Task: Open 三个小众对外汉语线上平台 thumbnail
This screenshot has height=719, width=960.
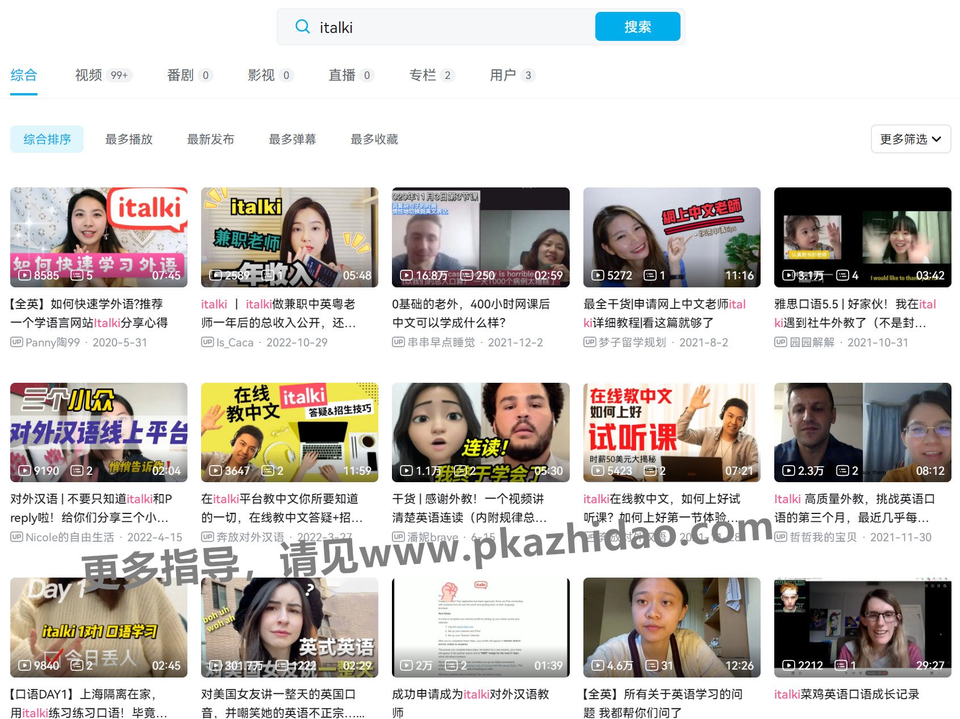Action: (99, 433)
